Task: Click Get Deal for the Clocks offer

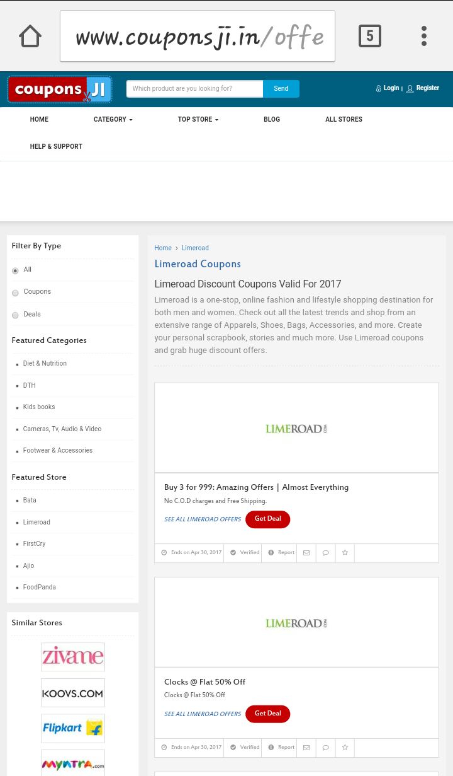Action: click(x=267, y=714)
